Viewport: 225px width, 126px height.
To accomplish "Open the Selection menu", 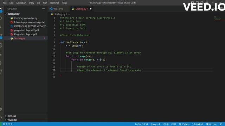I will pos(21,3).
